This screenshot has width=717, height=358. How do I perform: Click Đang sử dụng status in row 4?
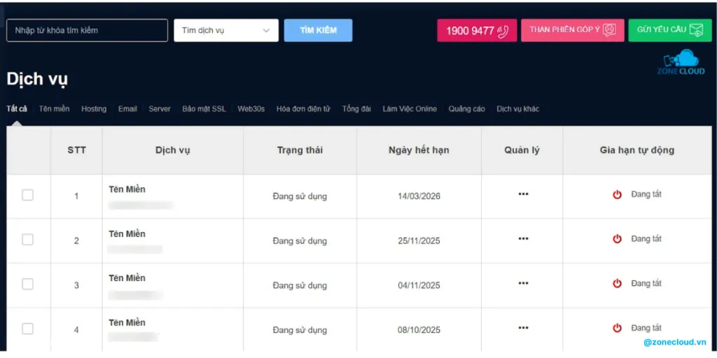pos(300,330)
